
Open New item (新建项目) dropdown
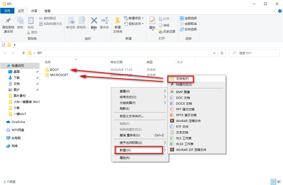[134, 18]
